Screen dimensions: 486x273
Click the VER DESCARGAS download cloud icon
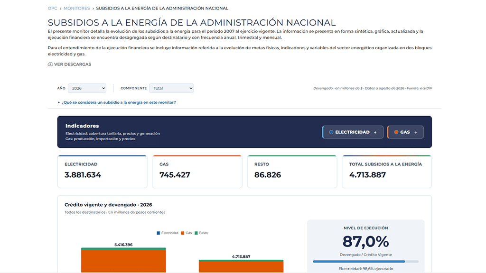point(50,64)
